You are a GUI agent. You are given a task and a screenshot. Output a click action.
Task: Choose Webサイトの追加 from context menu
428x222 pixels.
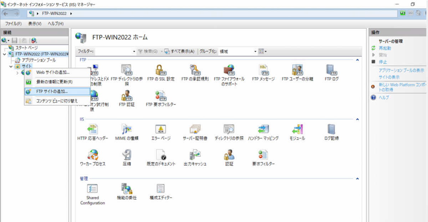coord(57,73)
